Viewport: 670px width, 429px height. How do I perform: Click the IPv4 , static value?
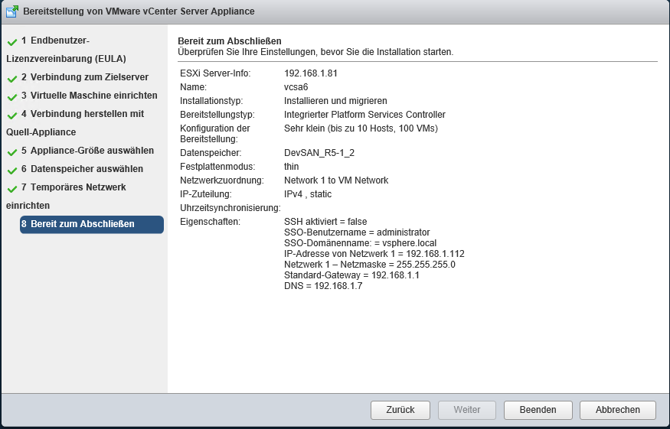coord(308,194)
